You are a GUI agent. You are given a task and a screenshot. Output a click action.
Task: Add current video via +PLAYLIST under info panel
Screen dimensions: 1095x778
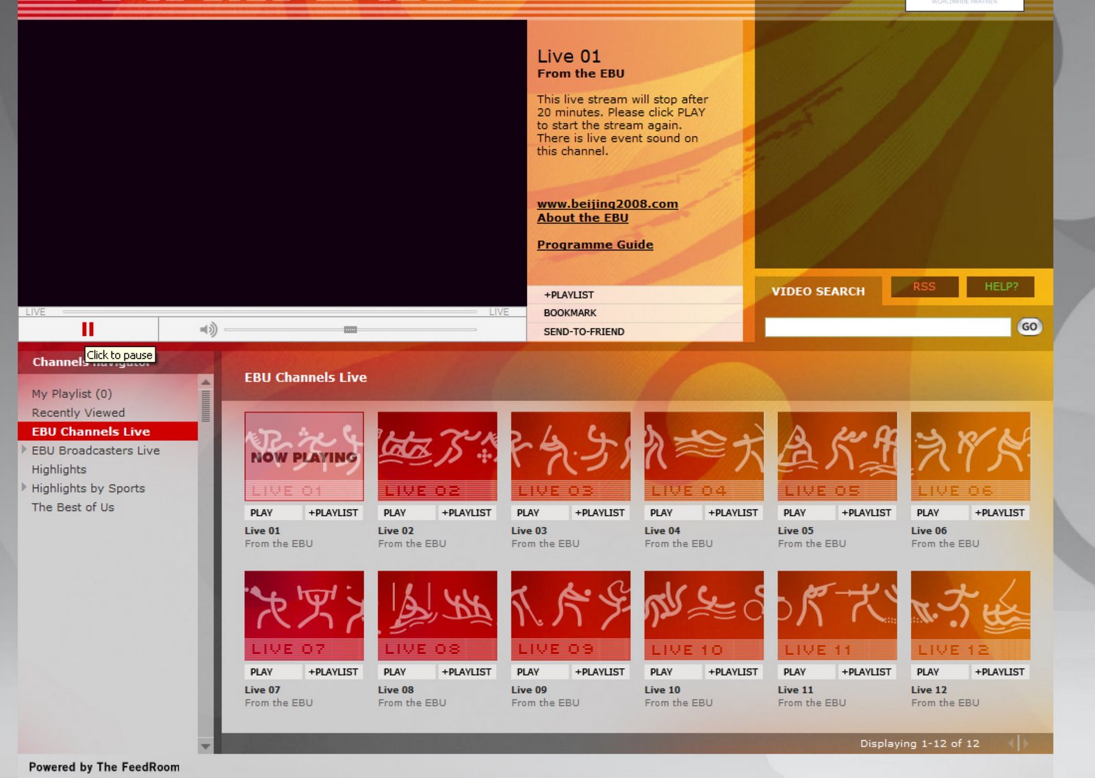(635, 295)
